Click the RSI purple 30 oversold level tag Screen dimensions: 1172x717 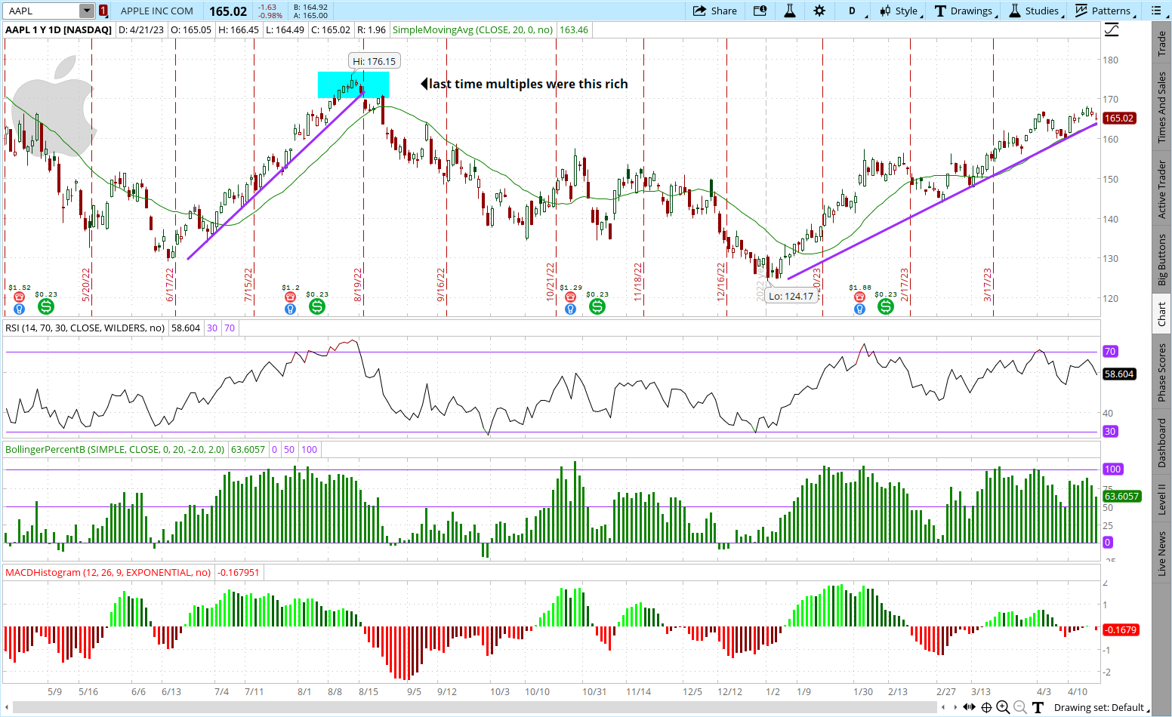(1110, 431)
